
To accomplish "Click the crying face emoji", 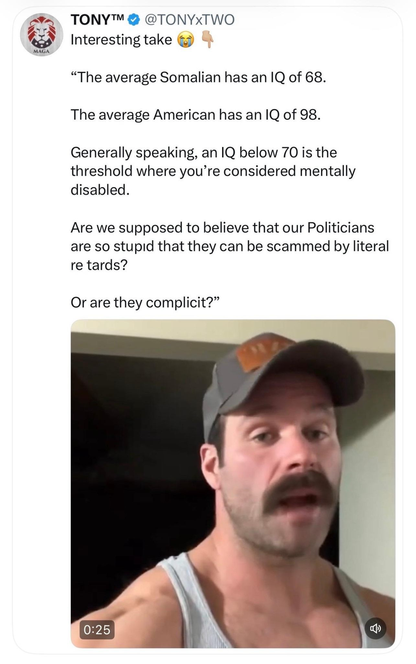I will coord(185,40).
